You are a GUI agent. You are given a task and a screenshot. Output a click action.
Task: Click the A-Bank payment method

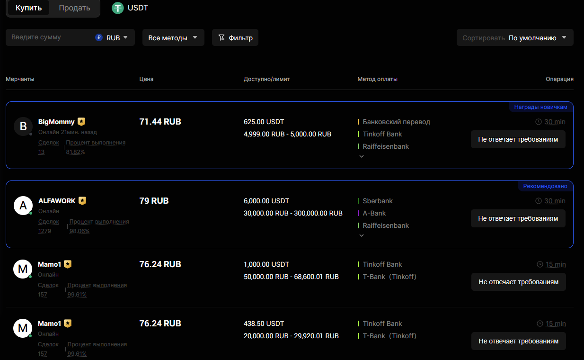[374, 213]
